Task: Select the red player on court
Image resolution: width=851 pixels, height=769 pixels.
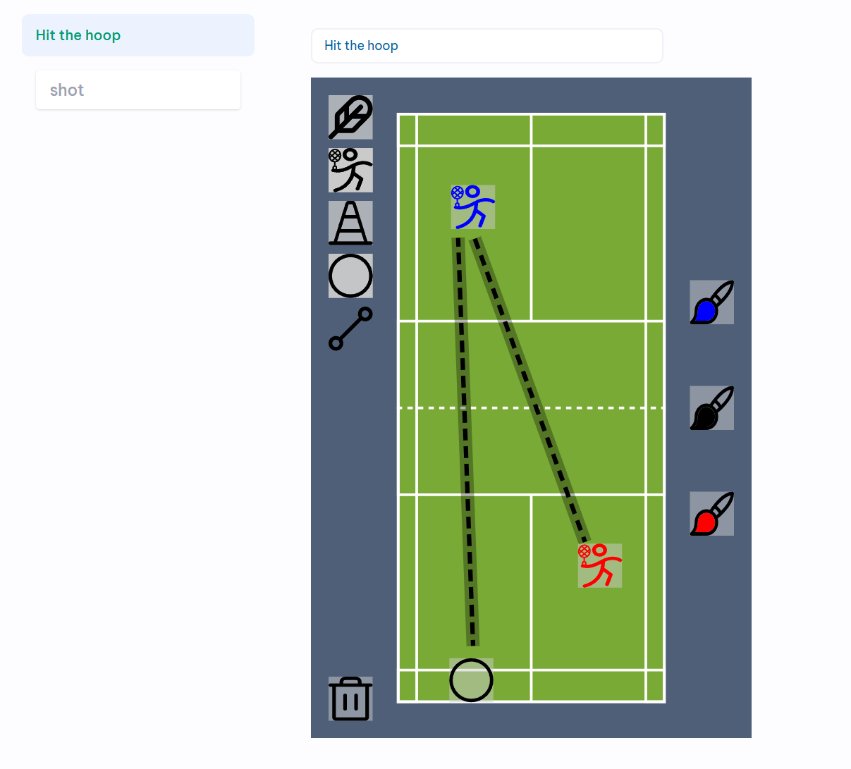Action: [x=600, y=565]
